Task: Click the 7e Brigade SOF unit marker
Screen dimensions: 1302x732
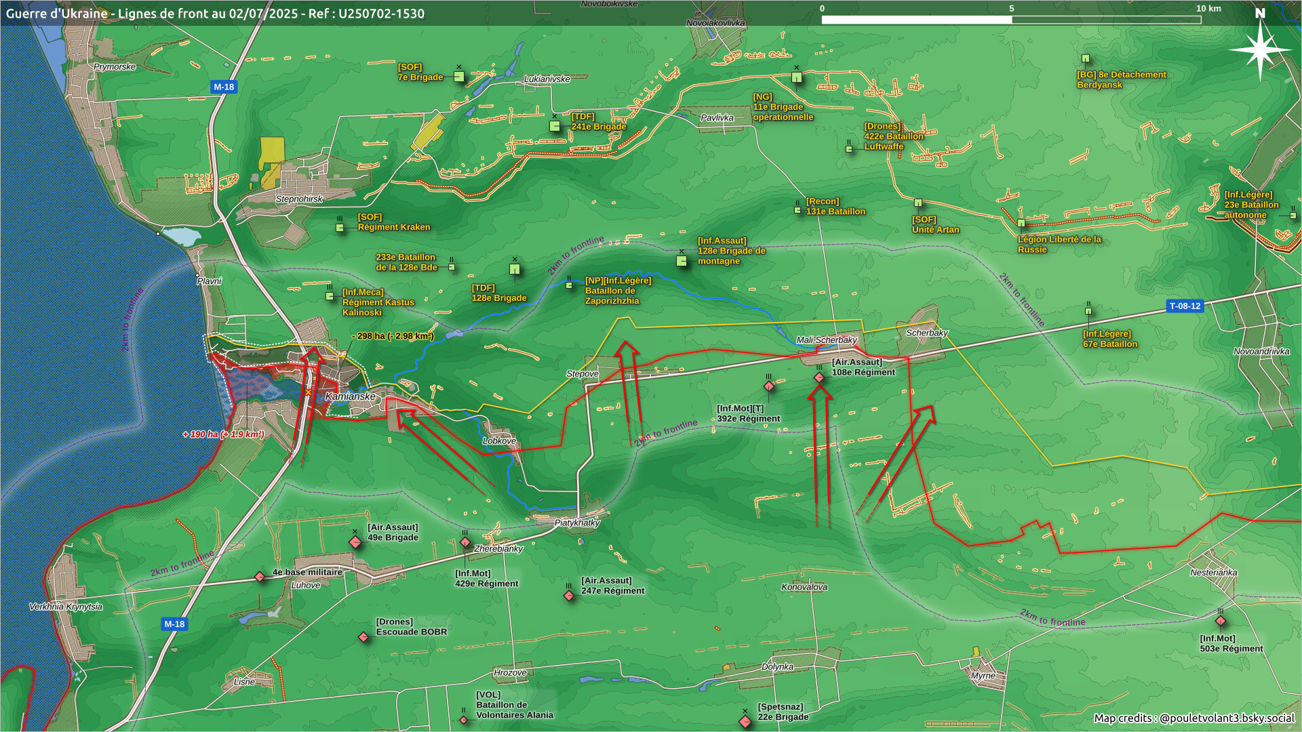Action: [459, 77]
